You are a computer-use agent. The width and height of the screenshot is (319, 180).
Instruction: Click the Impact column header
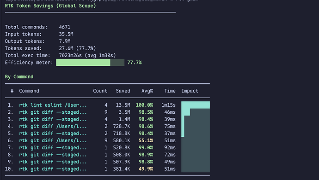click(190, 91)
